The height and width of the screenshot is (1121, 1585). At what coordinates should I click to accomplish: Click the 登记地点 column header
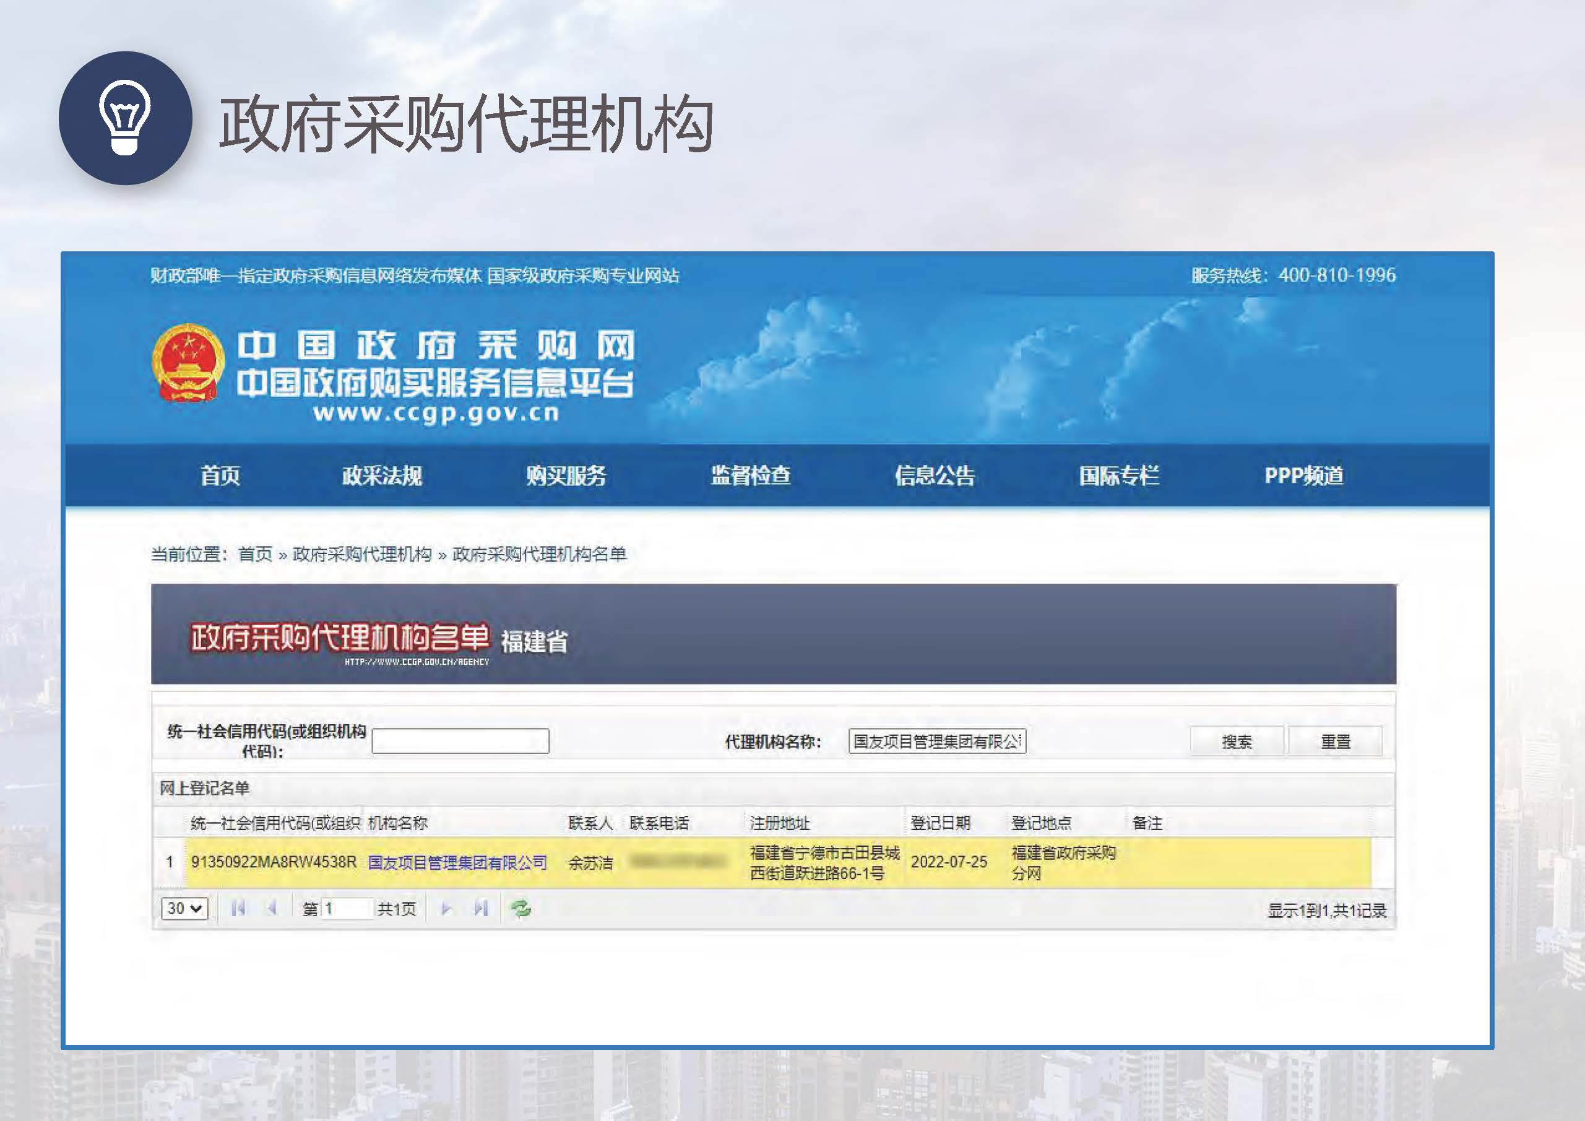(1042, 823)
